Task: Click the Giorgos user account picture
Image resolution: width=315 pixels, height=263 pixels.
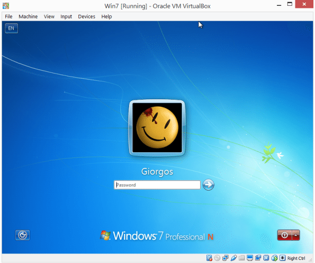Action: 157,128
